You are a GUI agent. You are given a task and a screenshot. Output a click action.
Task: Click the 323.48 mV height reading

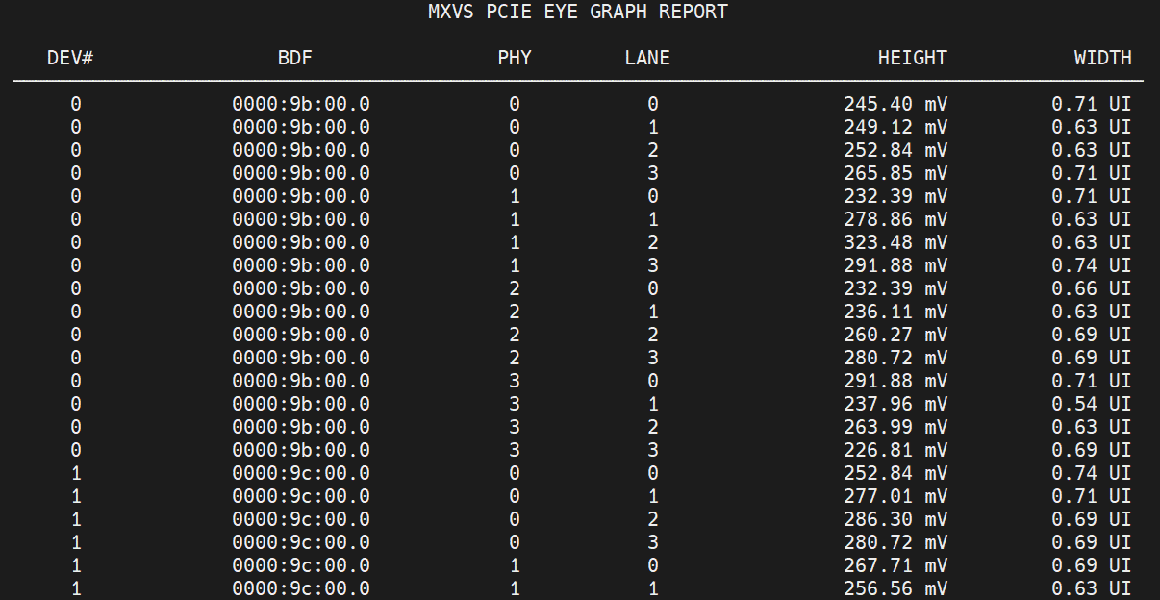895,242
